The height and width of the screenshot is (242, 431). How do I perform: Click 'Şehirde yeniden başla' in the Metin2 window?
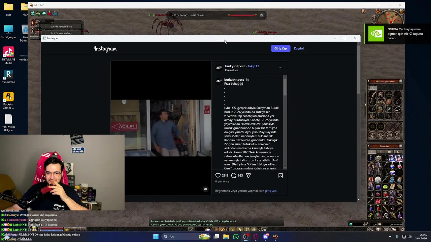pyautogui.click(x=61, y=33)
